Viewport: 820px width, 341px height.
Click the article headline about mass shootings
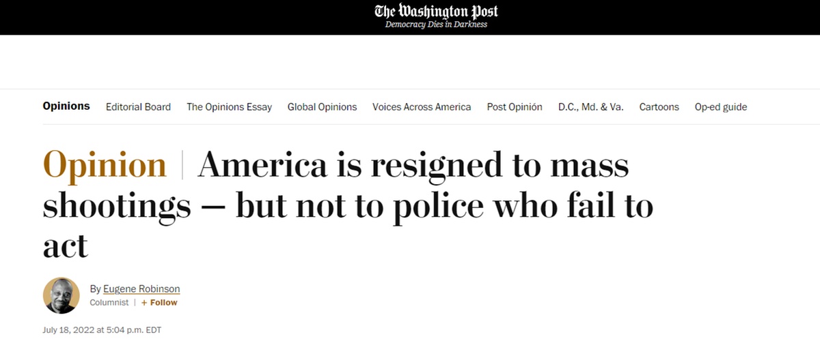pyautogui.click(x=348, y=205)
